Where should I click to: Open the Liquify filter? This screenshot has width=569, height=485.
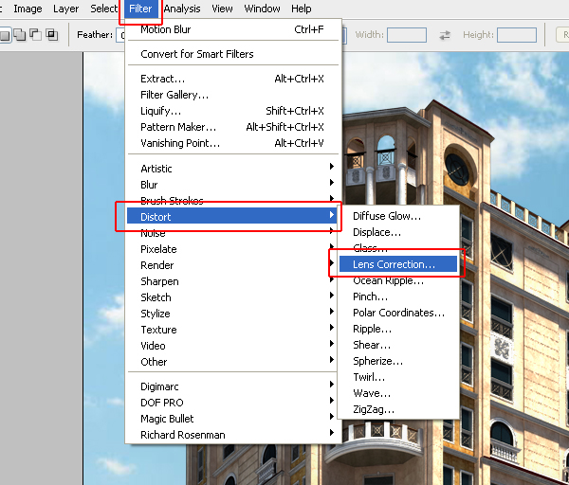[232, 111]
